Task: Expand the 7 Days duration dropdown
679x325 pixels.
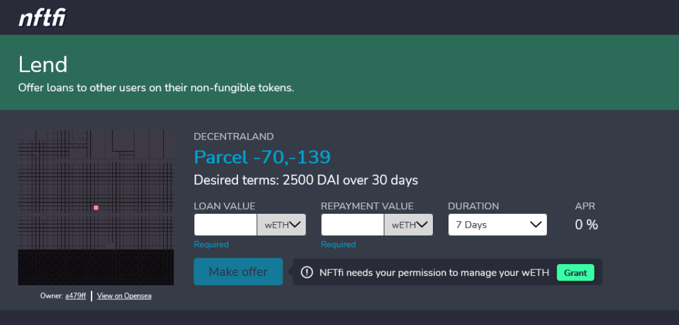Action: coord(497,225)
